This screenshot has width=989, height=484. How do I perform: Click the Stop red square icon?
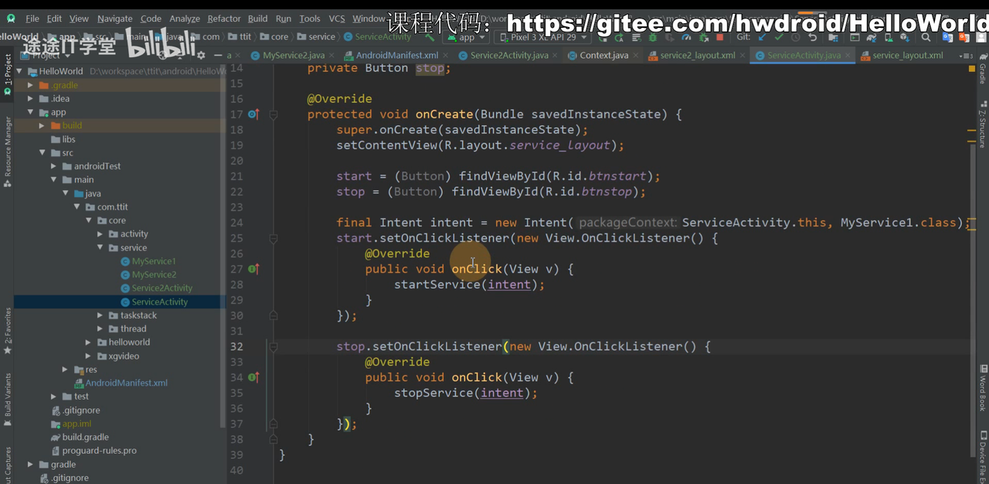719,37
